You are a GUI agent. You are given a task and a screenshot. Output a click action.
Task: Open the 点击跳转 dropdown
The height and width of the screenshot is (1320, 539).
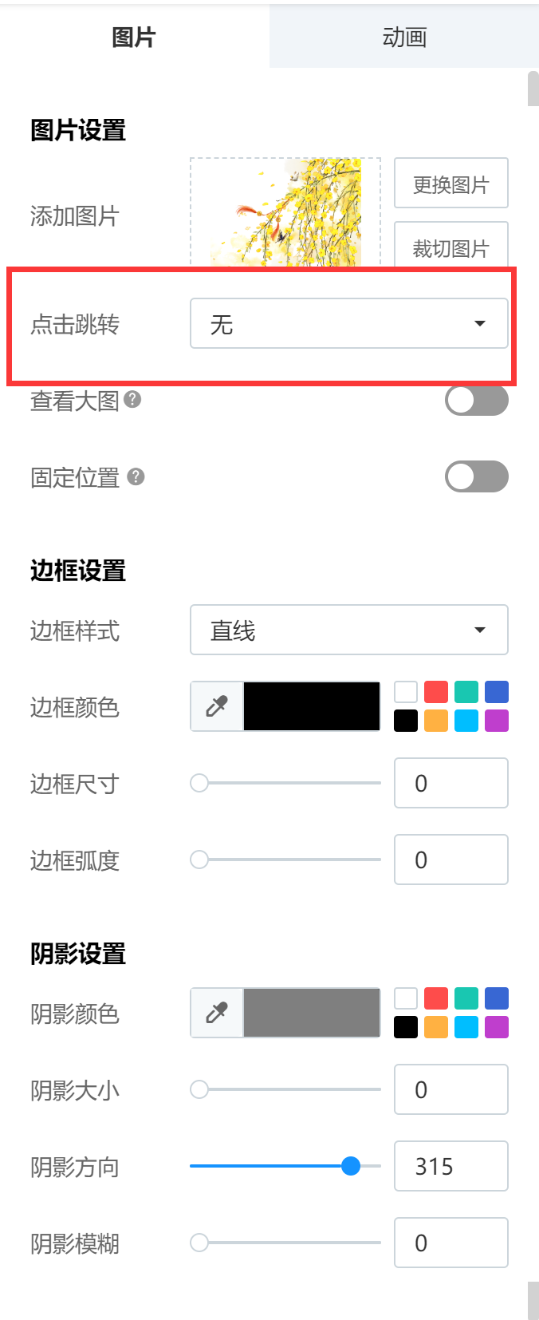[x=349, y=323]
